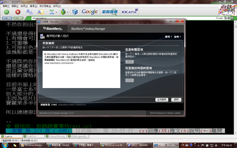Click the blue help icon in system tray
237x148 pixels.
coord(191,145)
